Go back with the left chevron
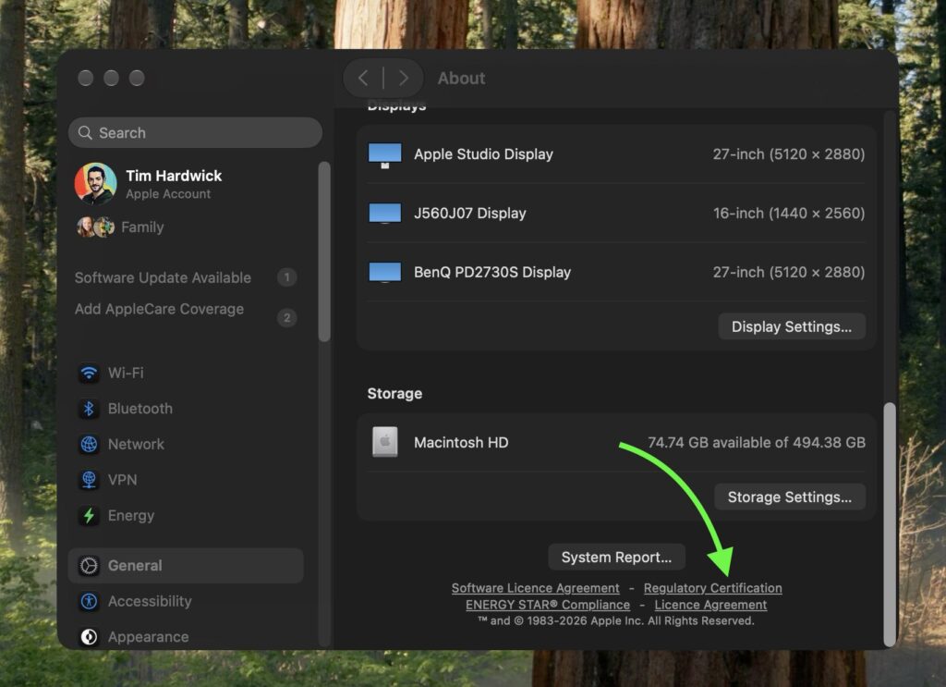This screenshot has width=946, height=687. pos(362,78)
